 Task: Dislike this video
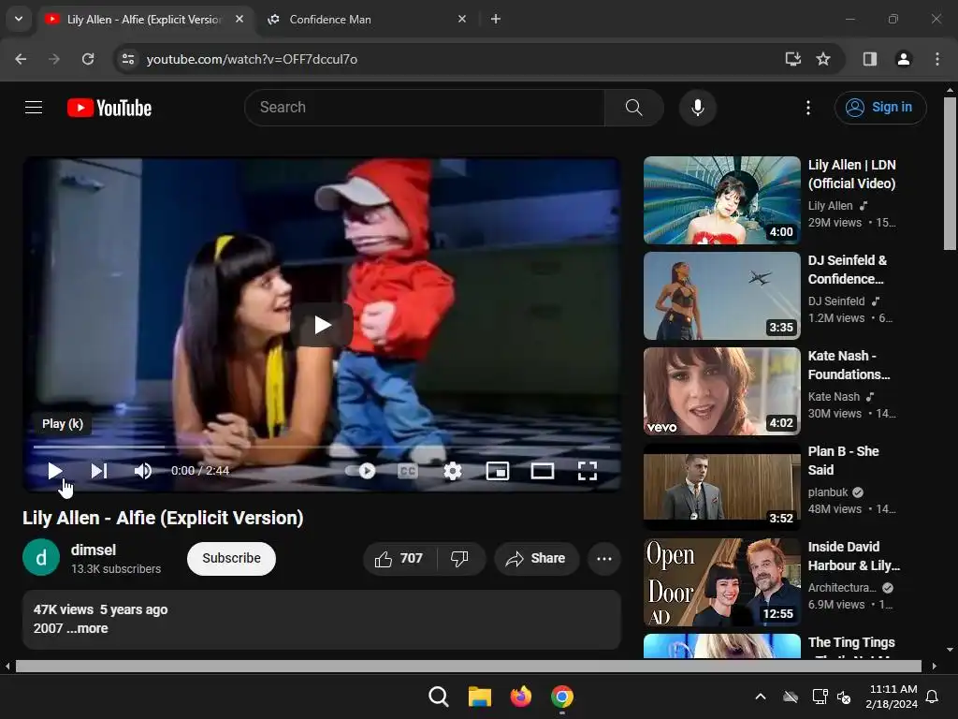pos(460,558)
